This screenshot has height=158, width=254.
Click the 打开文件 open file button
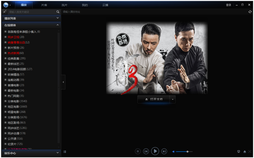pyautogui.click(x=153, y=99)
